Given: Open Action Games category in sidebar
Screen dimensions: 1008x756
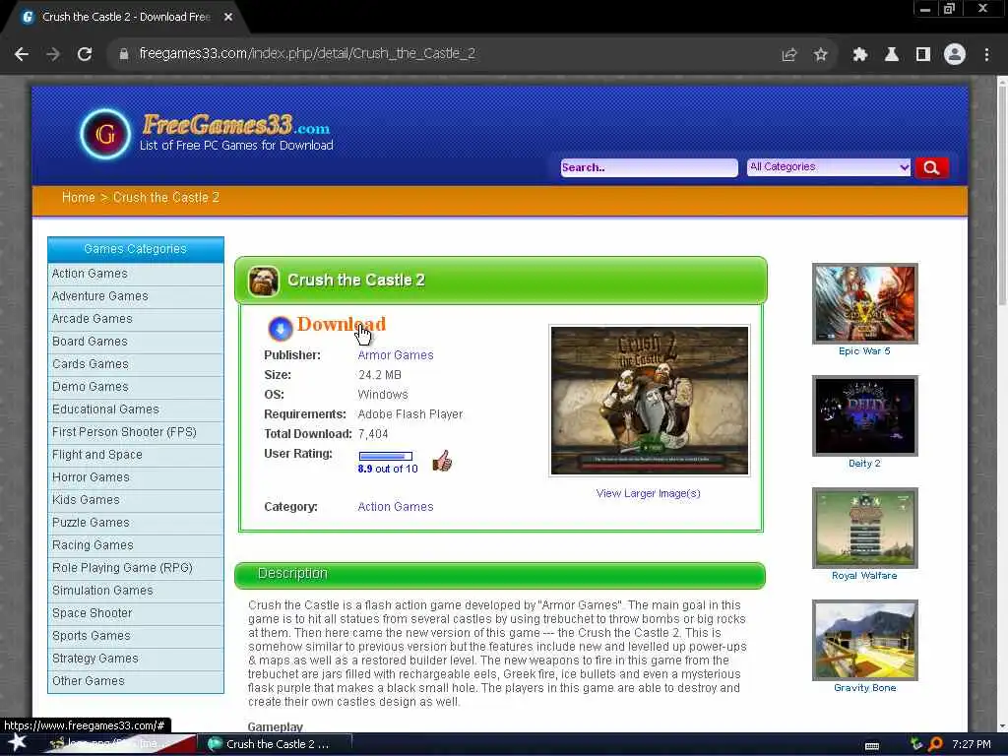Looking at the screenshot, I should coord(136,274).
